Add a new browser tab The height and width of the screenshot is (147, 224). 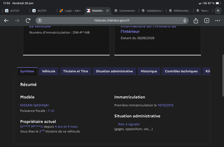(218, 11)
